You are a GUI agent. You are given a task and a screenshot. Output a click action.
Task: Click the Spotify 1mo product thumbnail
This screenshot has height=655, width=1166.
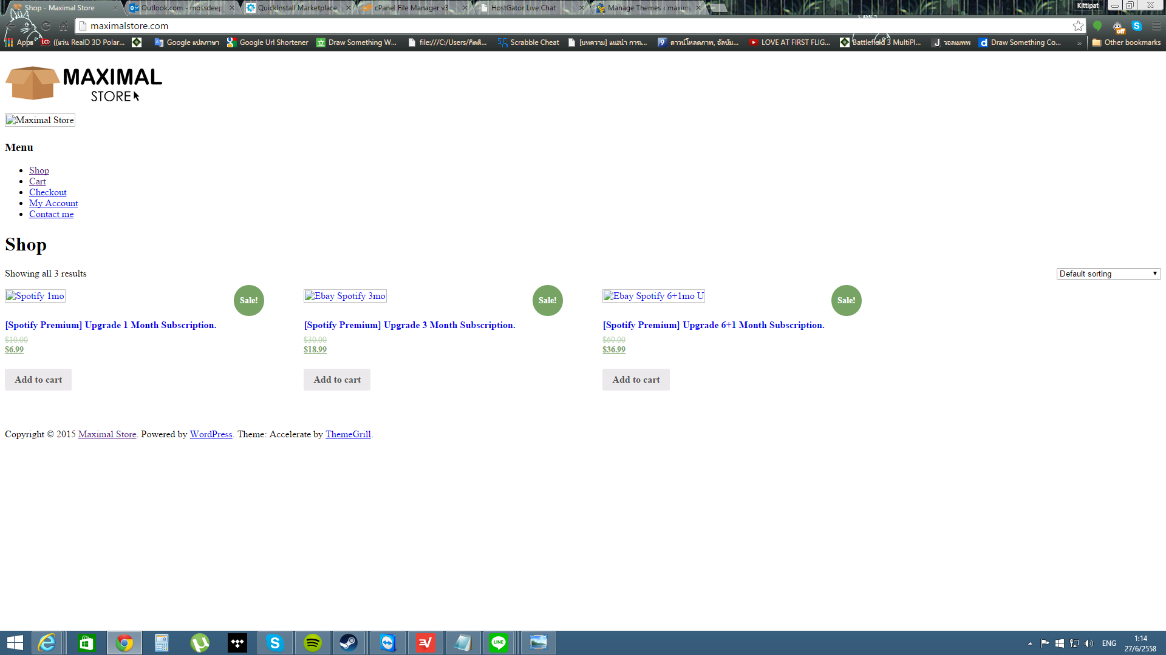click(35, 296)
